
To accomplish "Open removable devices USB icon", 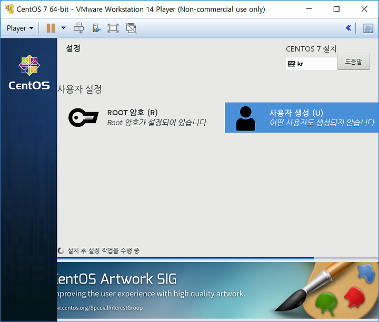I will coord(96,28).
